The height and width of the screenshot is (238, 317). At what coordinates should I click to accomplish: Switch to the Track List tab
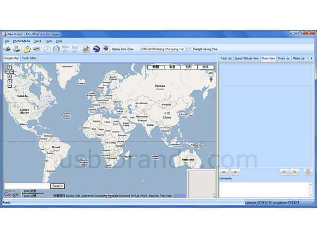coord(226,59)
